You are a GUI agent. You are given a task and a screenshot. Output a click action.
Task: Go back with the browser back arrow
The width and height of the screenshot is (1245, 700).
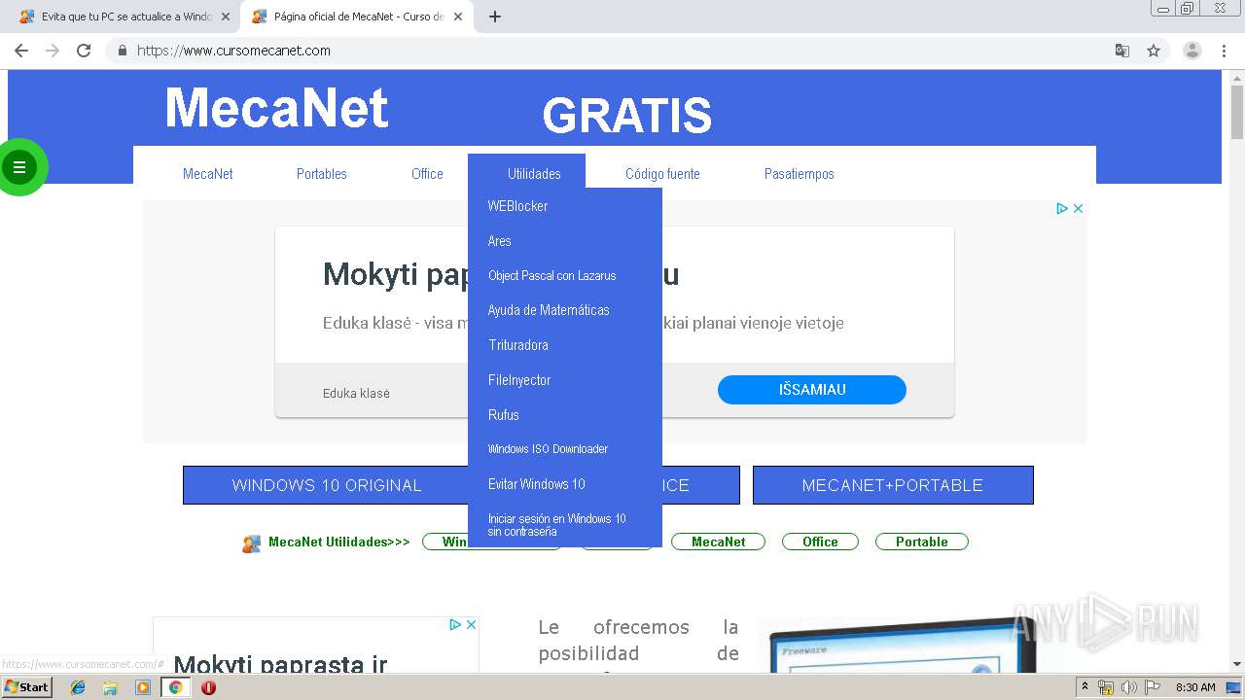point(21,51)
